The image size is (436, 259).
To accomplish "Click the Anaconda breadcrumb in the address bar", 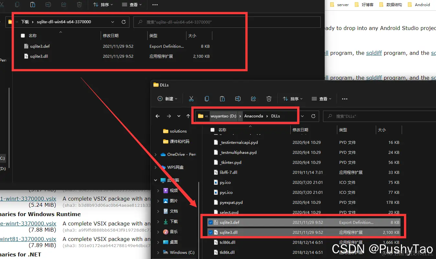I will point(253,116).
